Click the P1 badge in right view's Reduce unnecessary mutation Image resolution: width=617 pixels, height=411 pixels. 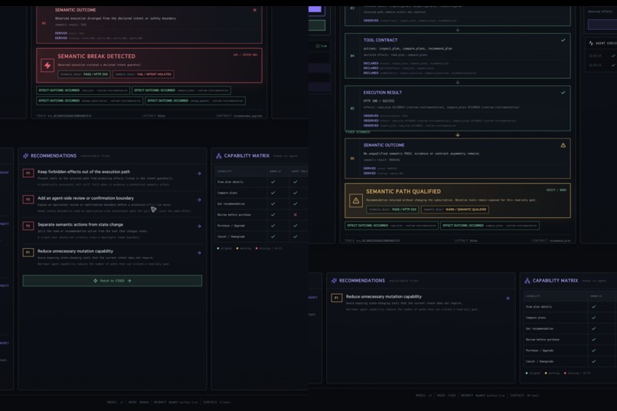pyautogui.click(x=336, y=298)
